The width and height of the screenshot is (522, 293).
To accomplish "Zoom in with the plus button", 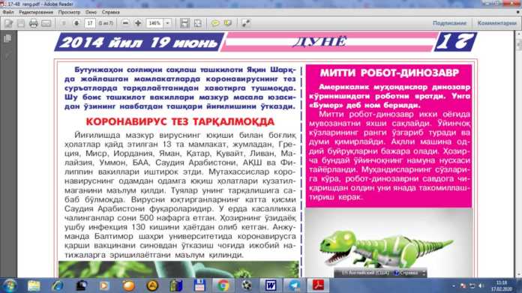I will tap(138, 23).
